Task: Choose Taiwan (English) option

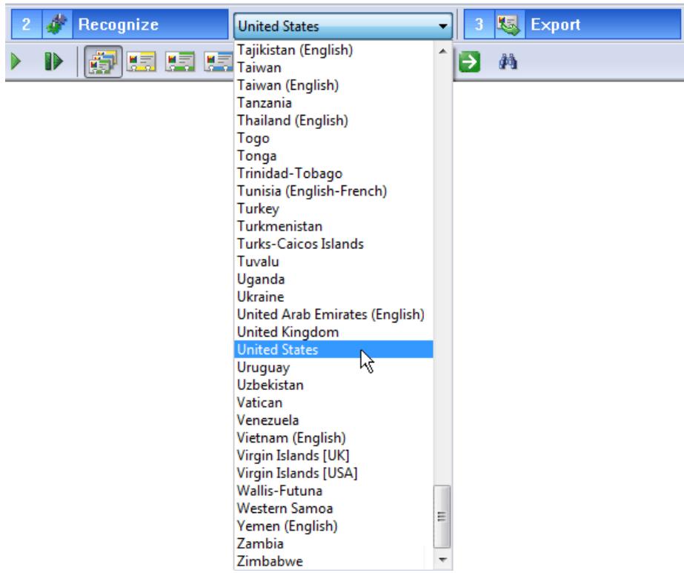Action: (x=333, y=85)
